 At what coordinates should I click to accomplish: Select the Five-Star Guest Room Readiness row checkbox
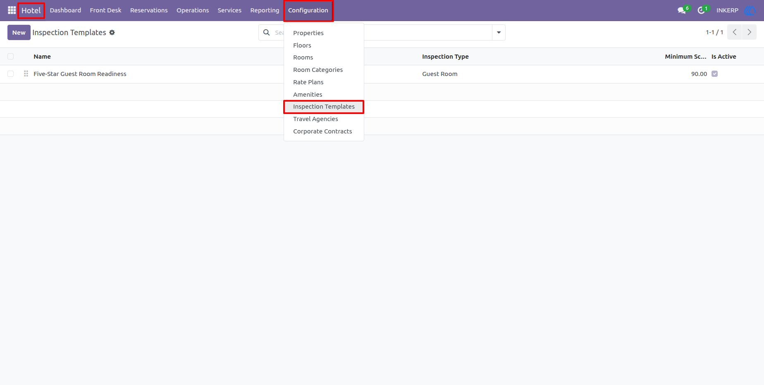click(x=11, y=74)
